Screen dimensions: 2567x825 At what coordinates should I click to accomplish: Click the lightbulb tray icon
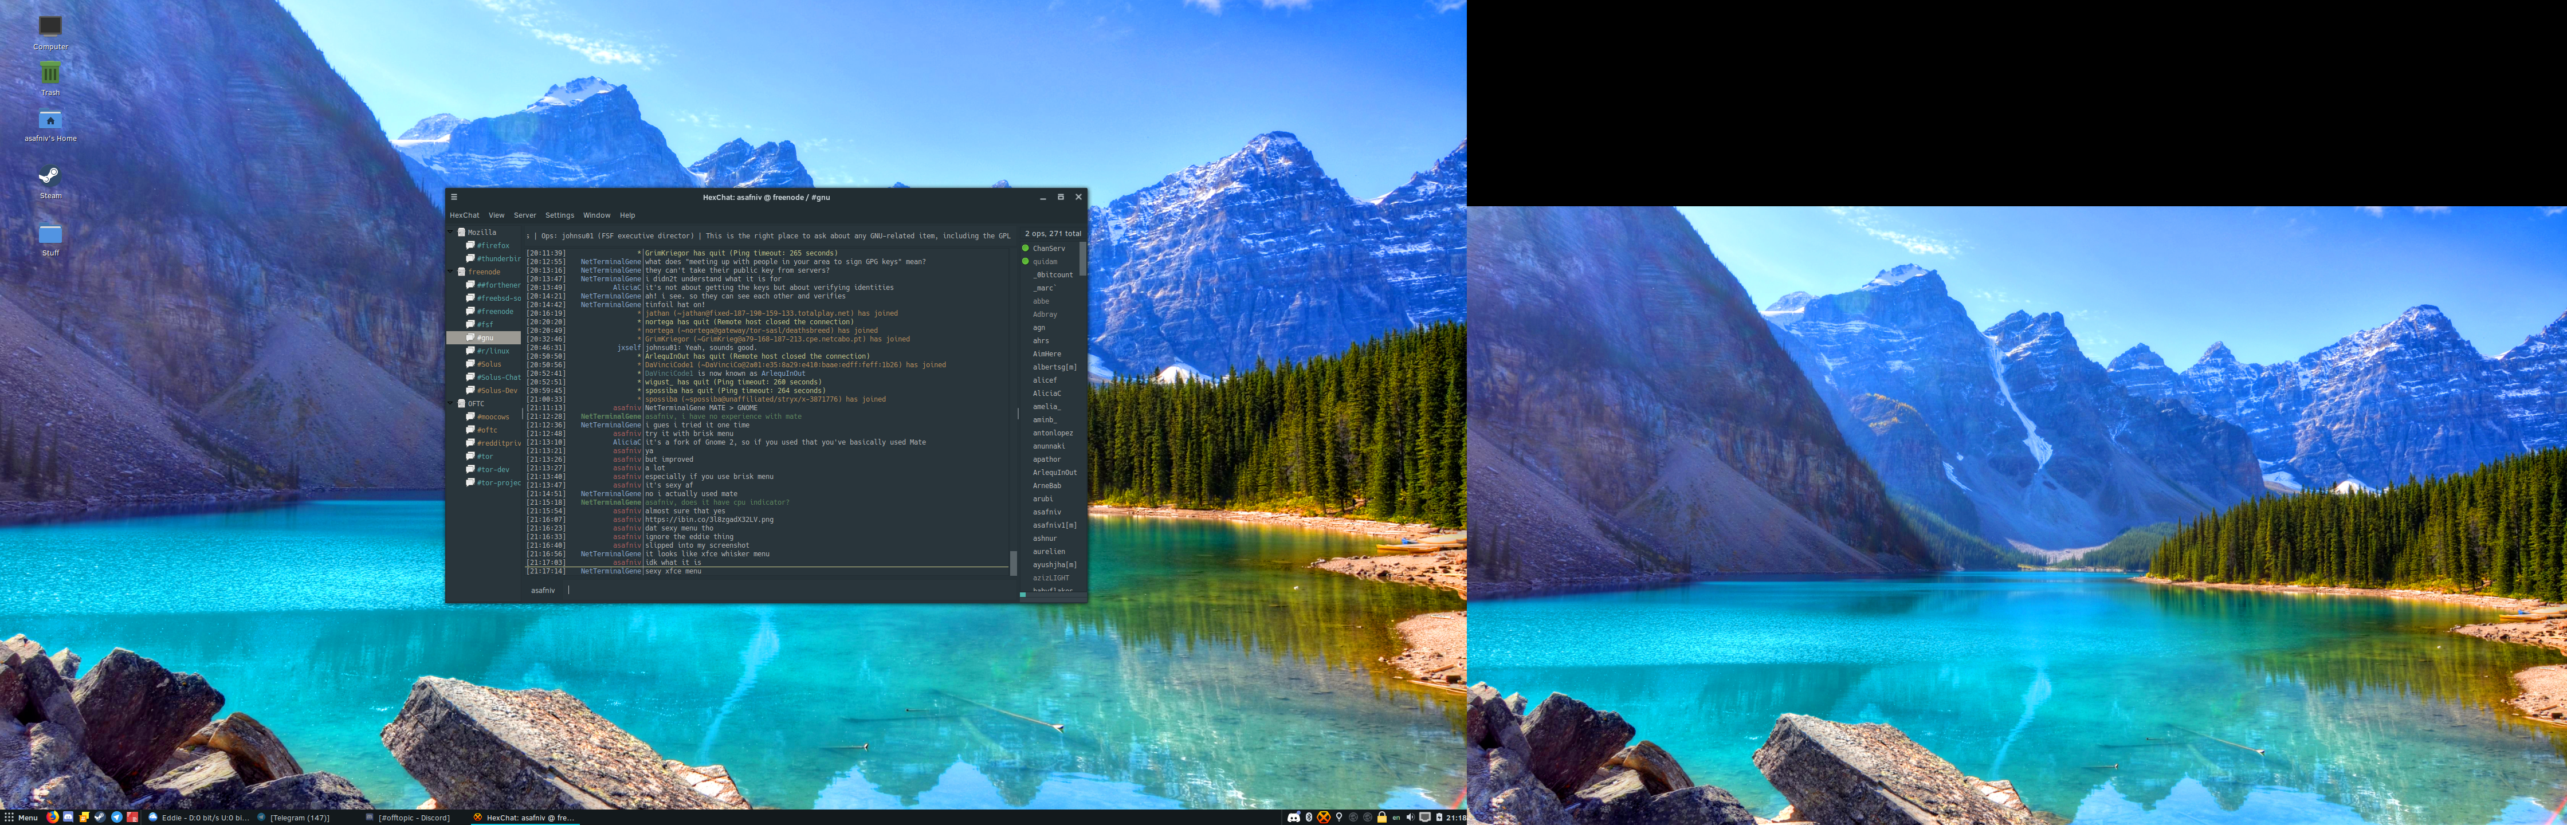pos(1339,817)
